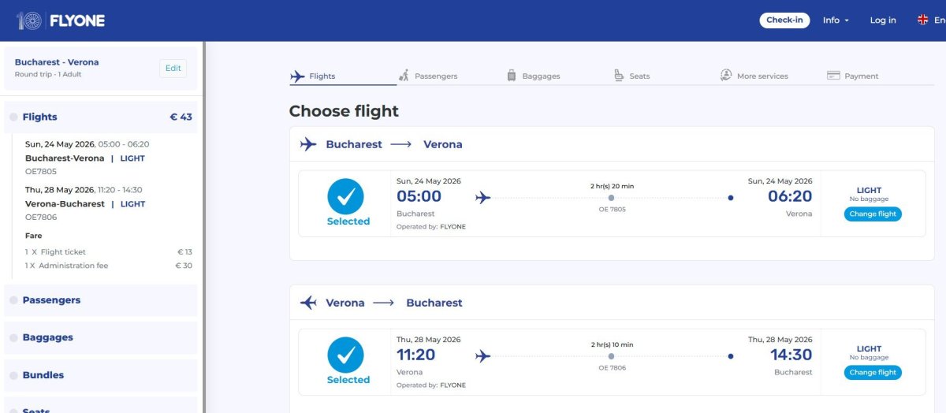Click the Seats step icon

(619, 76)
